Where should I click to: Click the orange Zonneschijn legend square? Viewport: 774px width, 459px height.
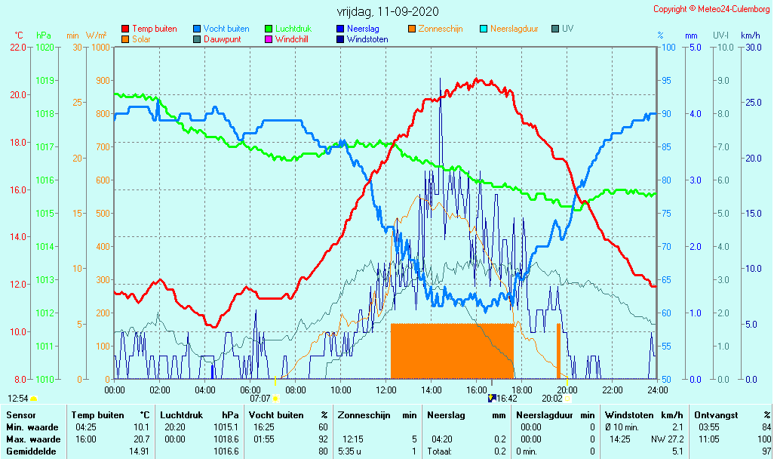coord(412,29)
